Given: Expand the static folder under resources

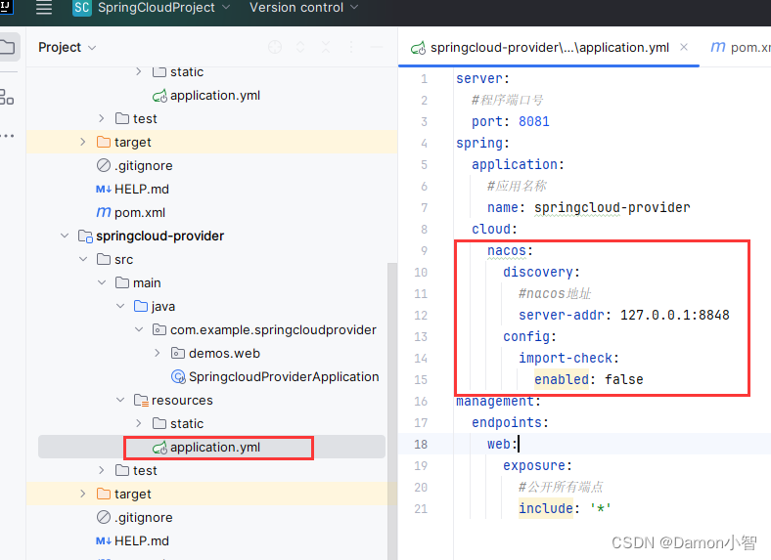Looking at the screenshot, I should [139, 423].
